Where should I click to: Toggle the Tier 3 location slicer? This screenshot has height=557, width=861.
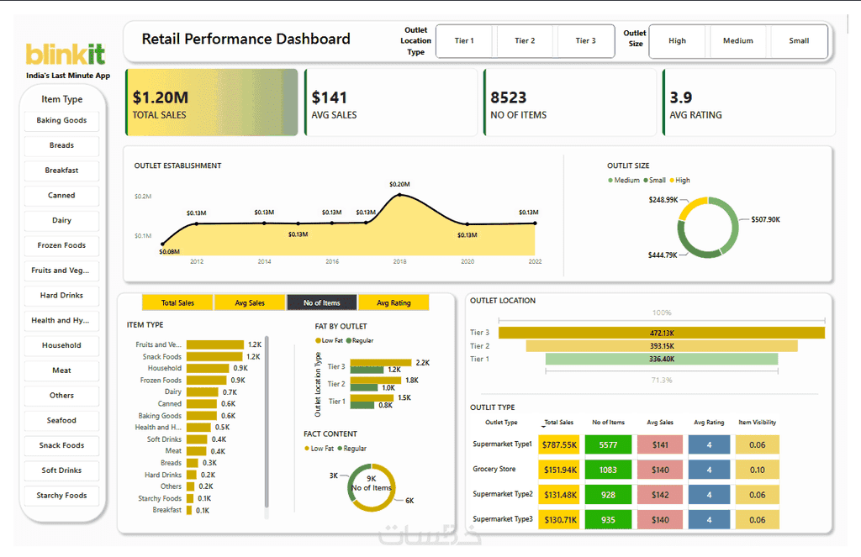point(586,40)
